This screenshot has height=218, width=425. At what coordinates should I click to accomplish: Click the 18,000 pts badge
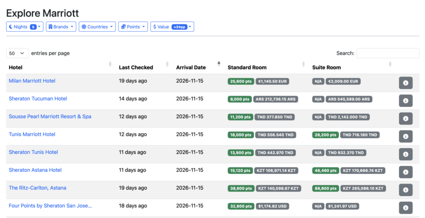point(241,135)
